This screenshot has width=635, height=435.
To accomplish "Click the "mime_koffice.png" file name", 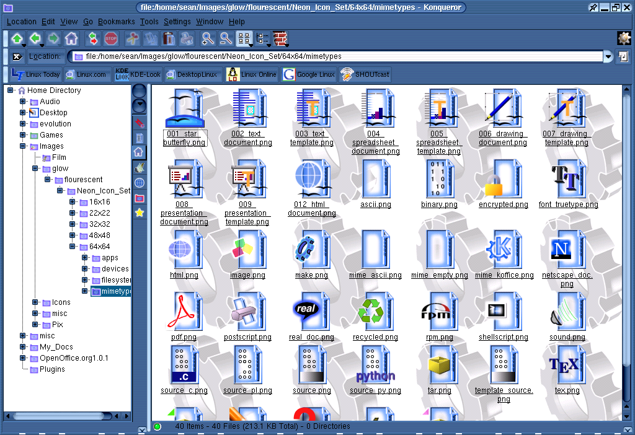I will point(504,275).
